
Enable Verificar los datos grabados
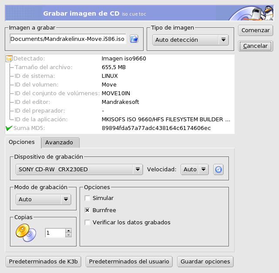point(87,222)
